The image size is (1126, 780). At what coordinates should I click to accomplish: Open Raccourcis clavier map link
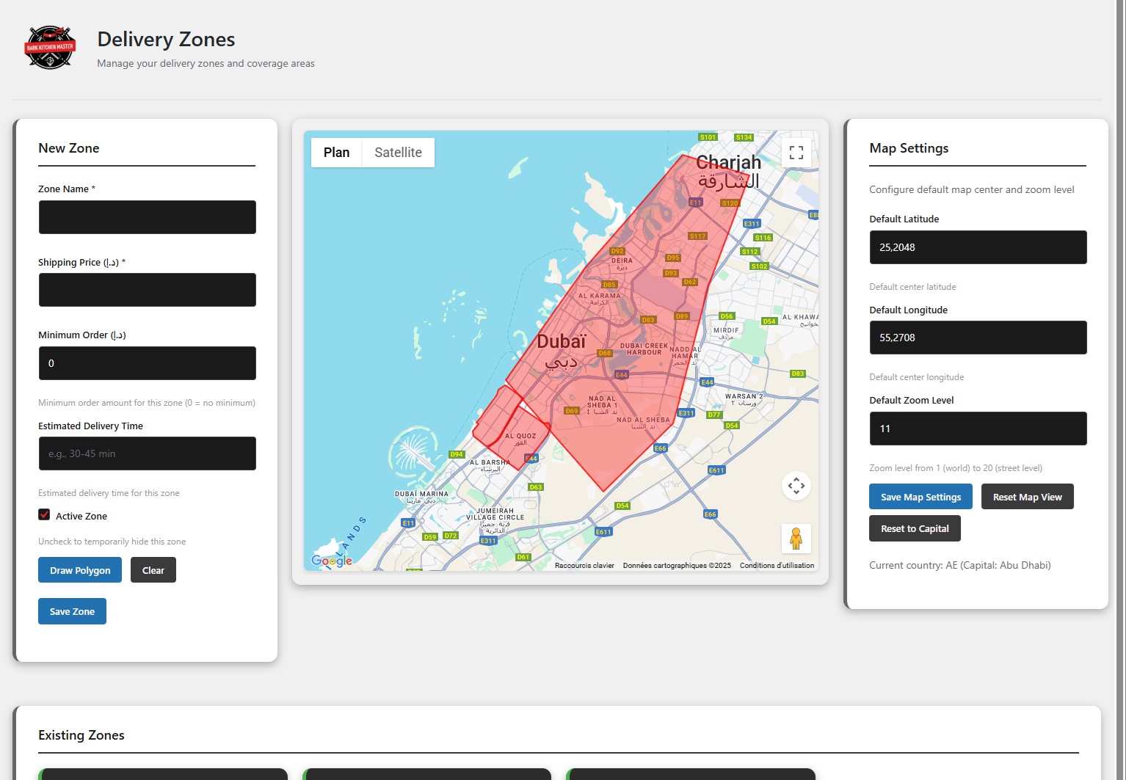pos(584,566)
